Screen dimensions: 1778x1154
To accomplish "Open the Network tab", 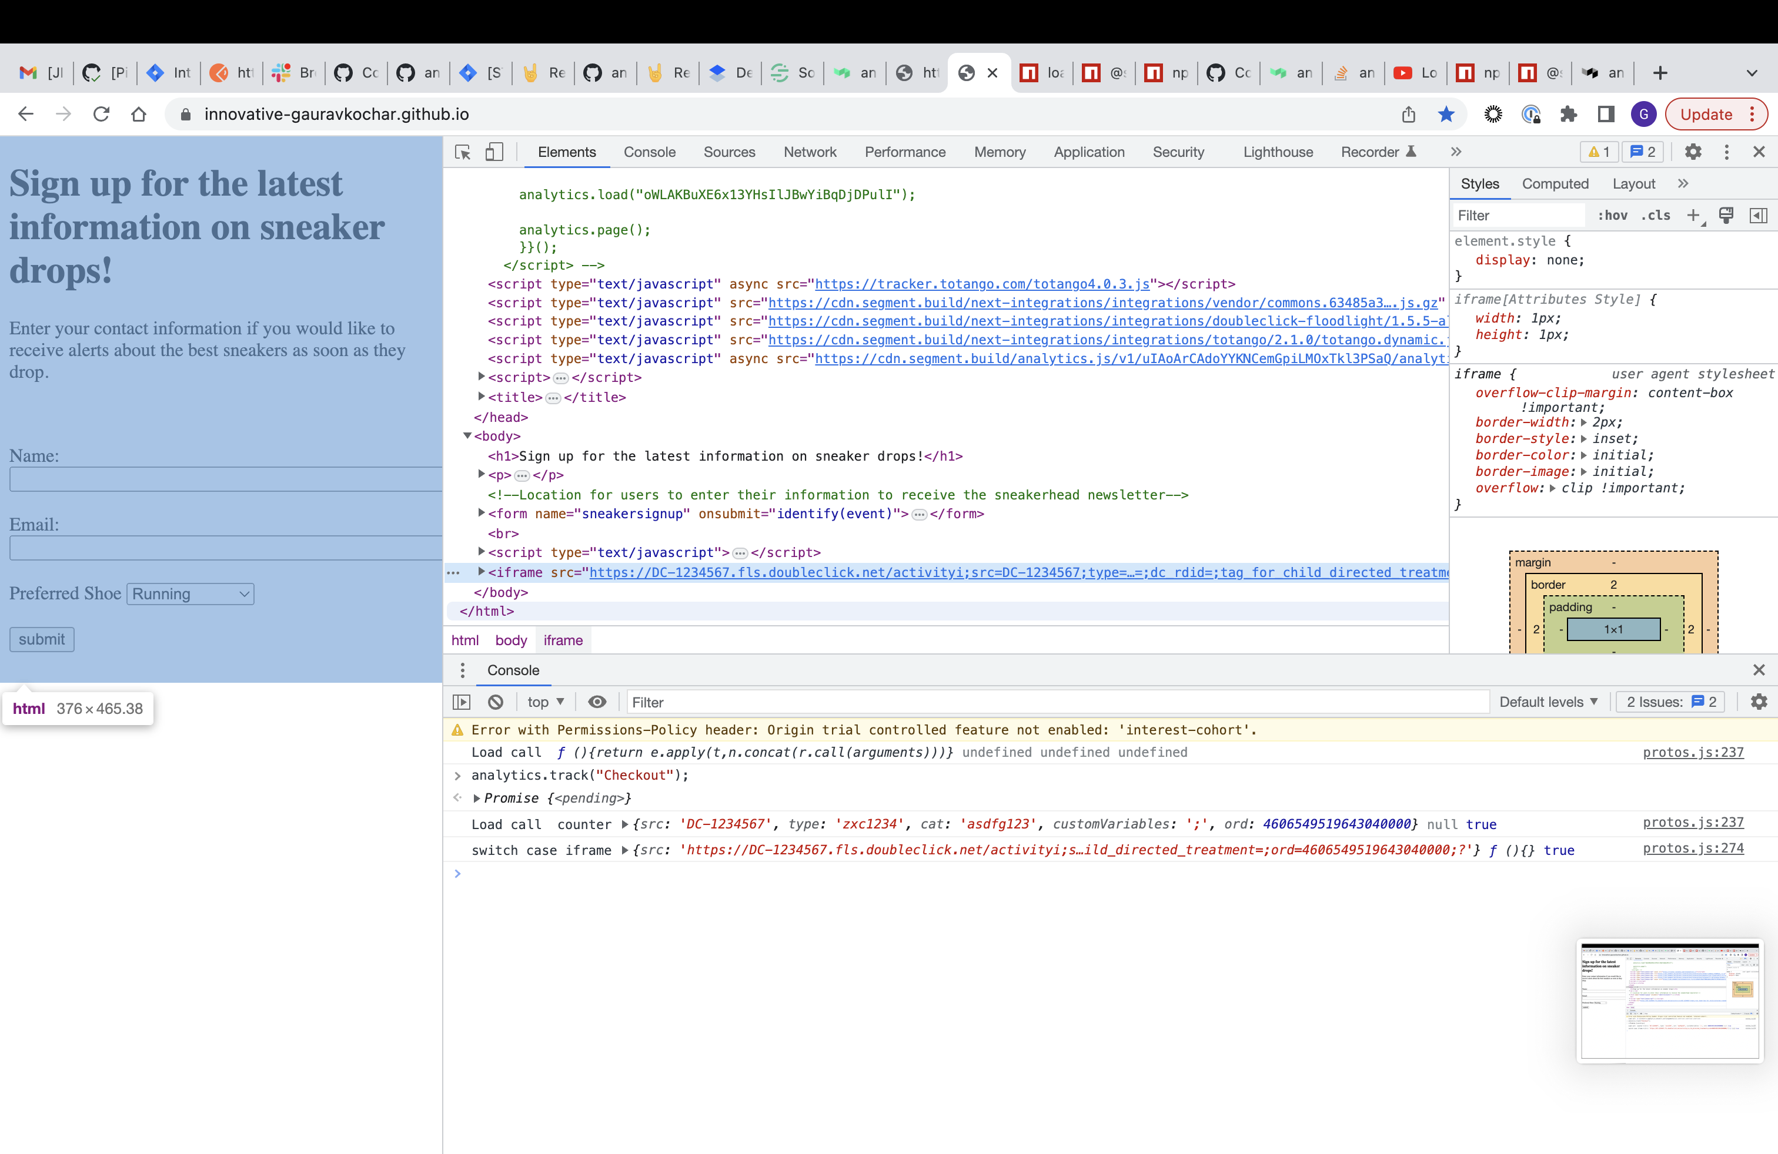I will (810, 152).
